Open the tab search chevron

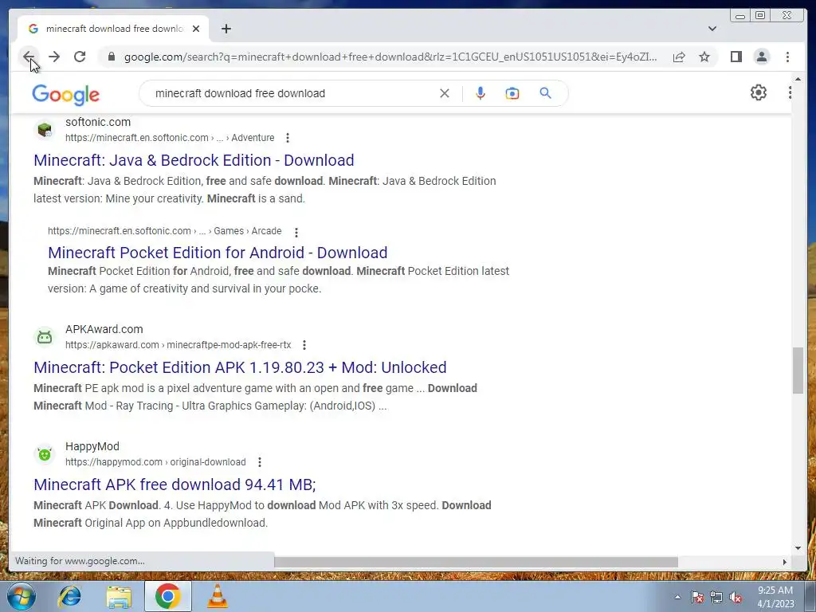712,29
